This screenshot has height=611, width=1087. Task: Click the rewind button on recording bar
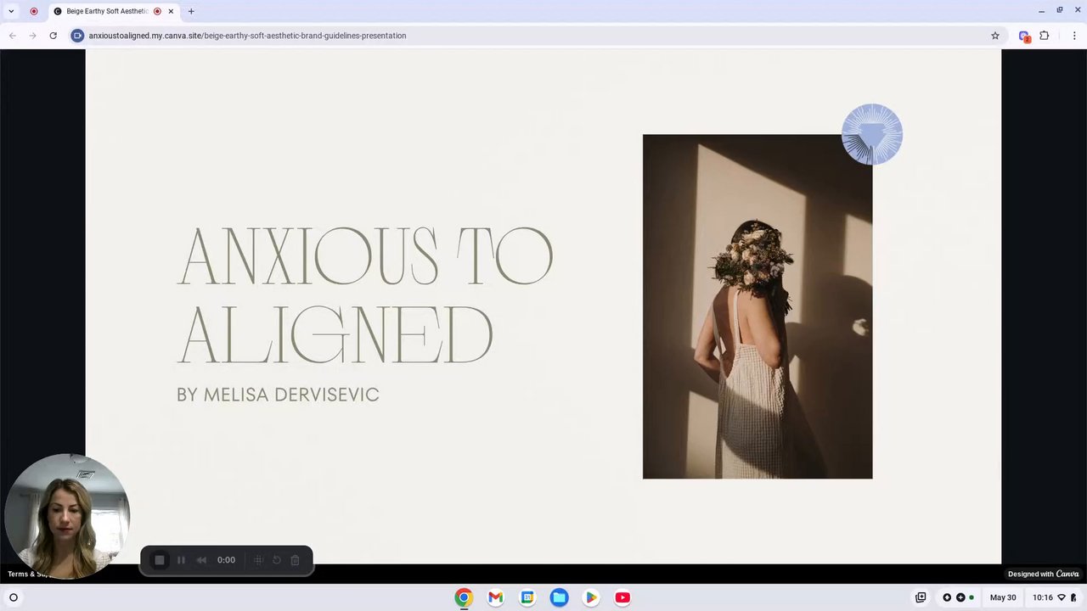coord(201,560)
